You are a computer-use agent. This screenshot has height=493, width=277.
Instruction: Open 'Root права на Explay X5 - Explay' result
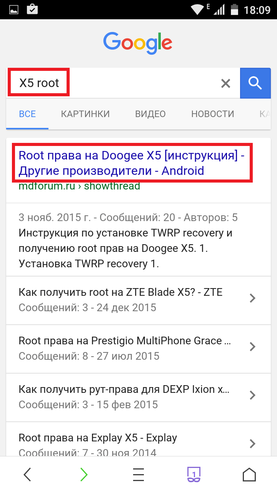point(98,438)
